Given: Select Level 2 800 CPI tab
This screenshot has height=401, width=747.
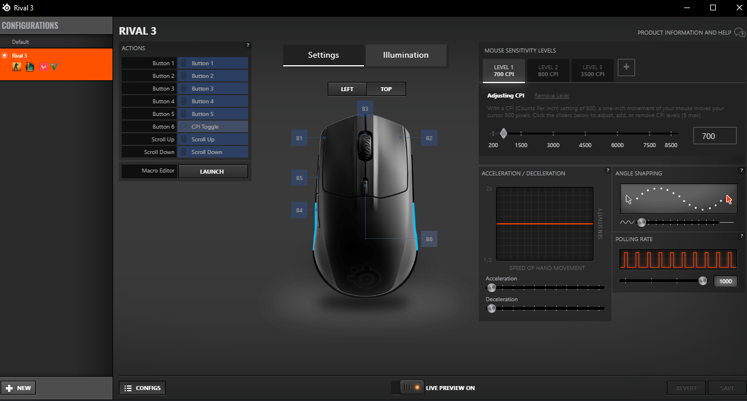Looking at the screenshot, I should [548, 70].
